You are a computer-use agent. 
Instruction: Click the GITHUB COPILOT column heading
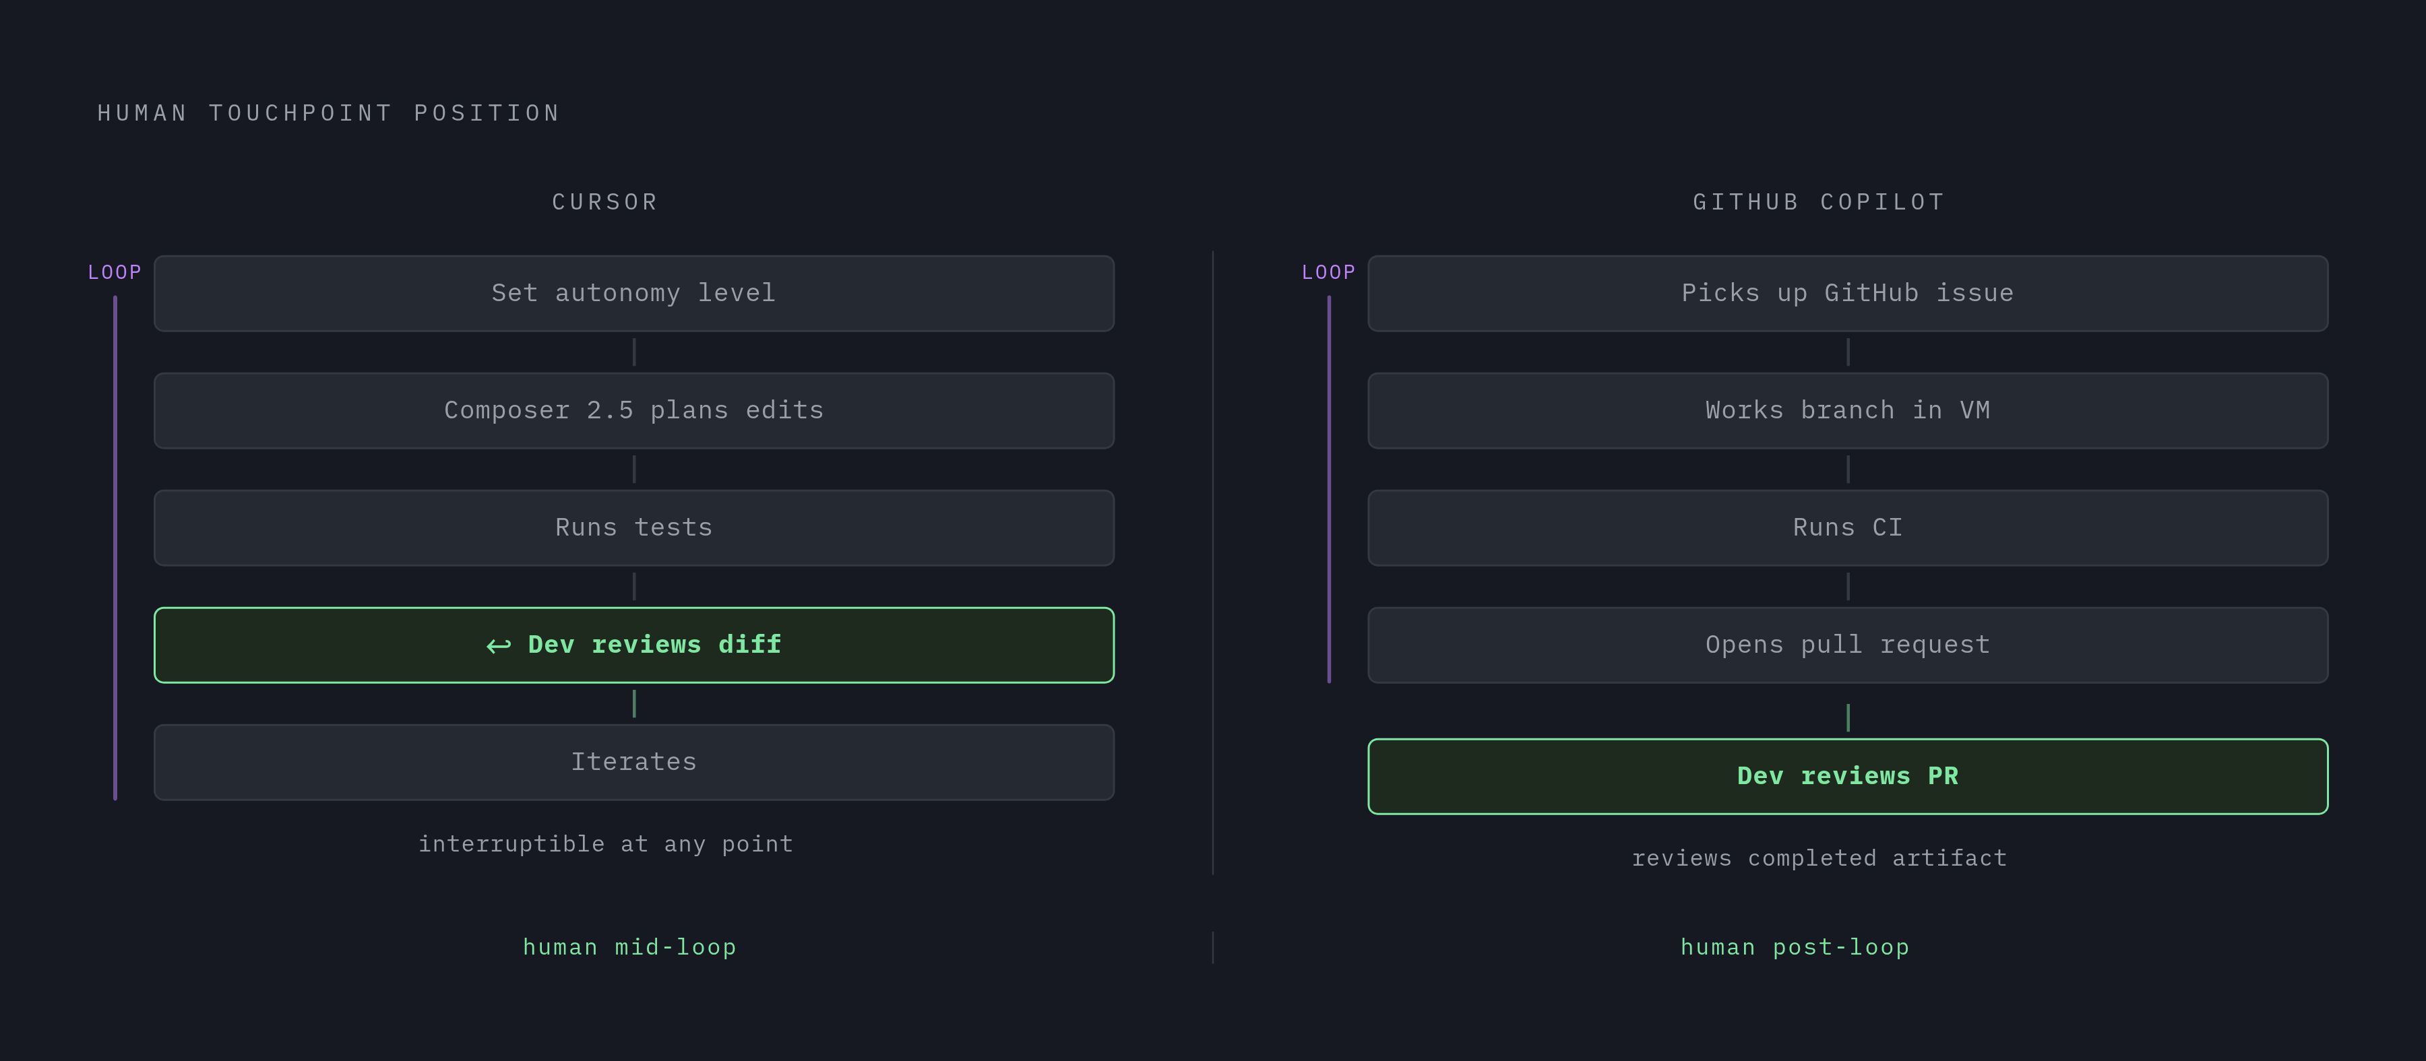point(1819,201)
